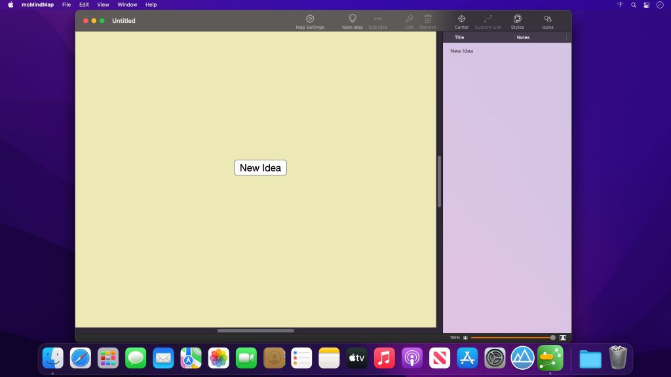Click the small zoom-out icon beside the slider
The image size is (671, 377).
pyautogui.click(x=465, y=337)
